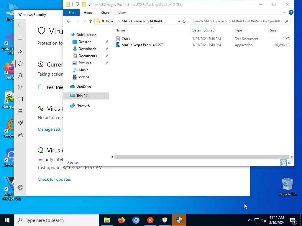Open Chromium from the taskbar

[x=136, y=220]
